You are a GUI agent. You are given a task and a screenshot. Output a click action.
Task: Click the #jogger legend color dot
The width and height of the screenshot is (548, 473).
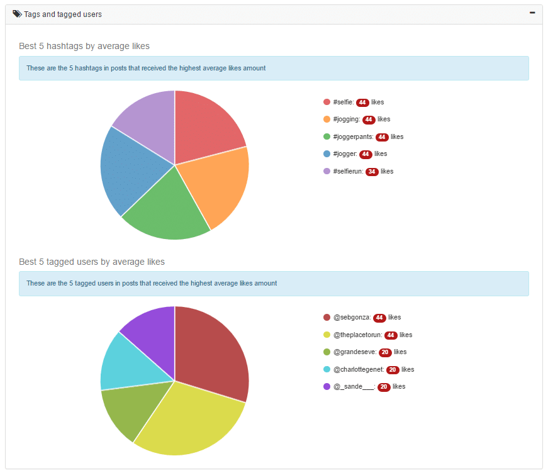click(327, 153)
